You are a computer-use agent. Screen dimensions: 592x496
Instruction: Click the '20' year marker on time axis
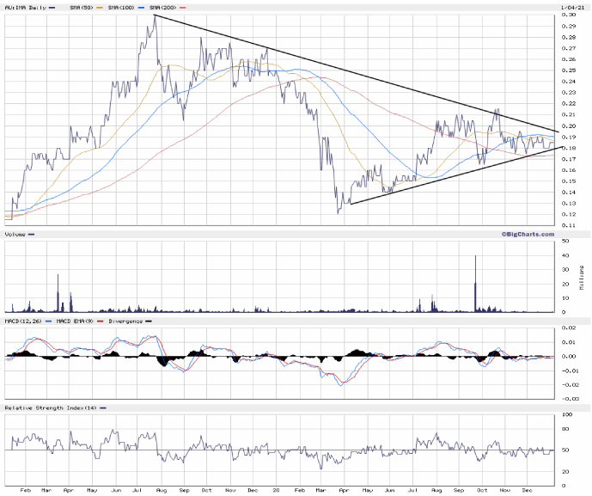(x=277, y=488)
